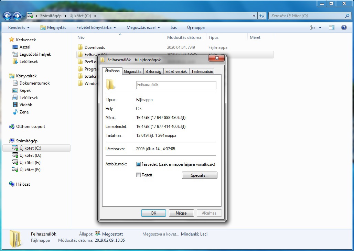Open Dokumentumok library
The height and width of the screenshot is (251, 354).
click(34, 83)
